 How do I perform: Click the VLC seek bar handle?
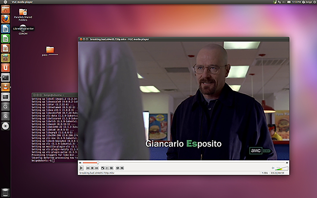[98, 163]
